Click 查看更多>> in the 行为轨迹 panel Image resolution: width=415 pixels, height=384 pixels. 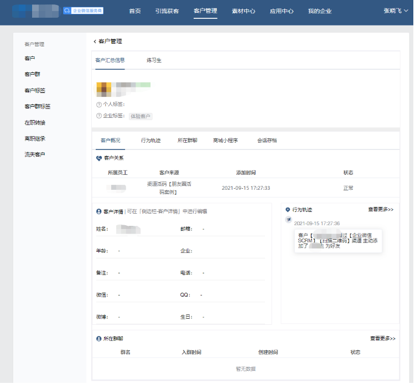[x=381, y=210]
